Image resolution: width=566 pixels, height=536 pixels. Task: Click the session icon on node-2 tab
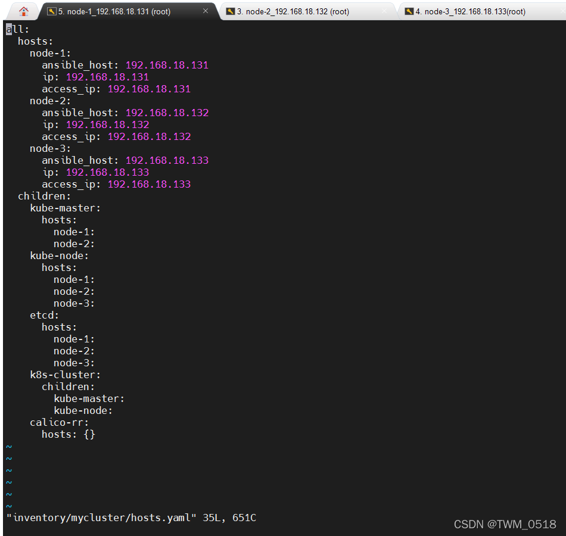[231, 11]
